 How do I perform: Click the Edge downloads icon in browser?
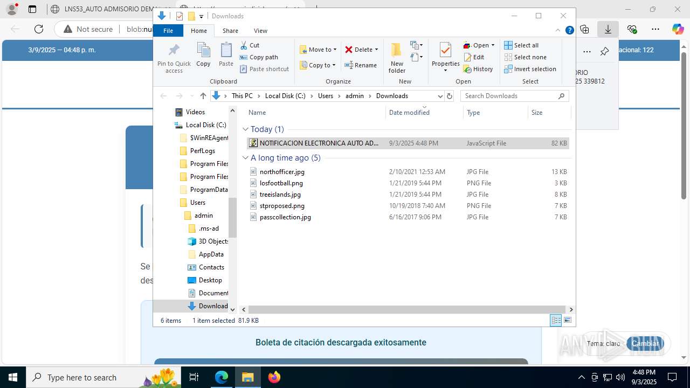(608, 29)
